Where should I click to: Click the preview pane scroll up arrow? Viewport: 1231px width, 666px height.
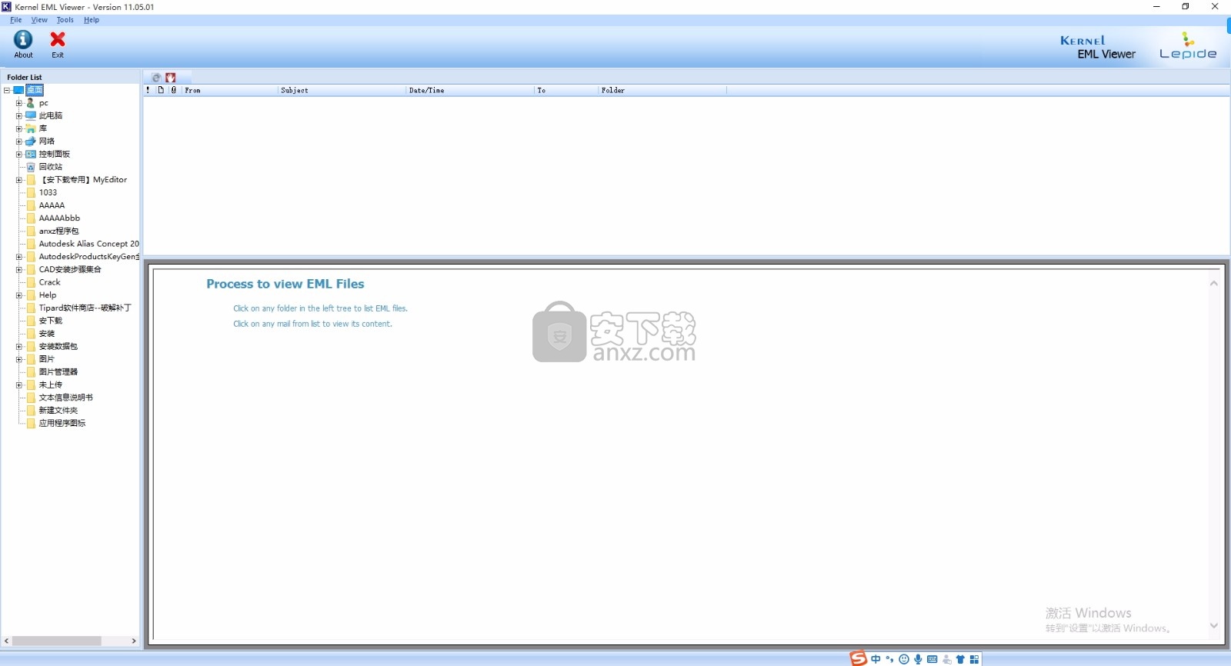1214,284
